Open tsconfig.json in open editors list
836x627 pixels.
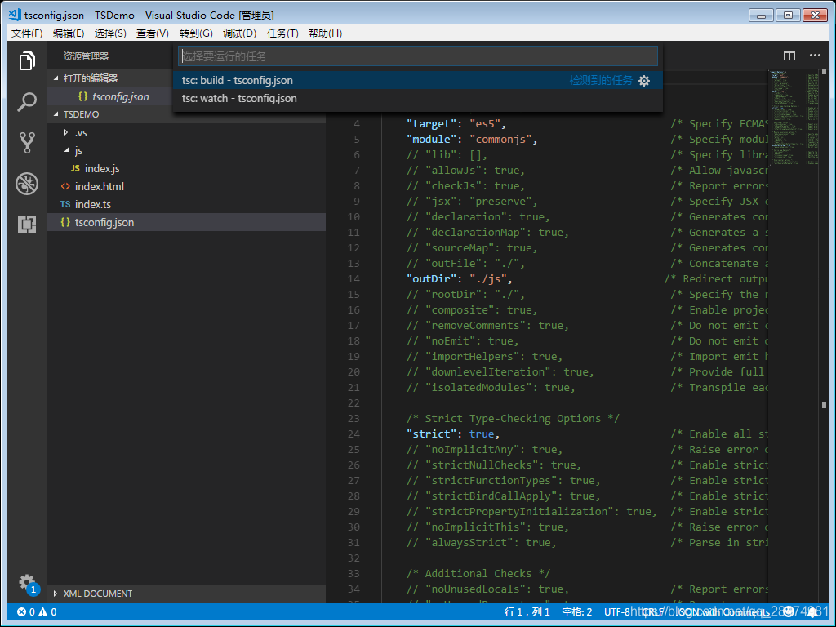point(121,96)
